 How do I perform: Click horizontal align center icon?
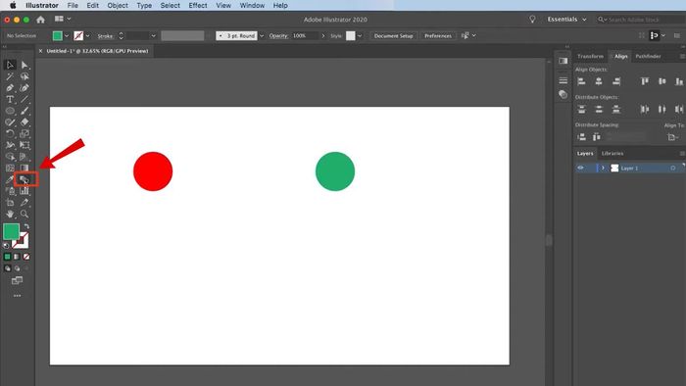599,81
